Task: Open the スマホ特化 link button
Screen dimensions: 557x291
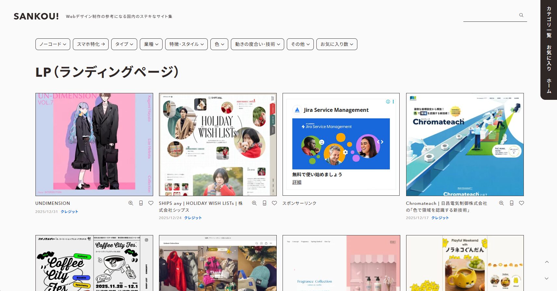Action: click(x=91, y=44)
